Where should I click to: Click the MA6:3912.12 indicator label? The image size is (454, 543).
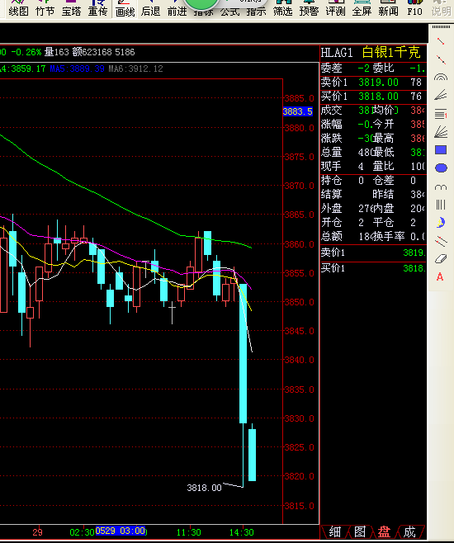135,68
